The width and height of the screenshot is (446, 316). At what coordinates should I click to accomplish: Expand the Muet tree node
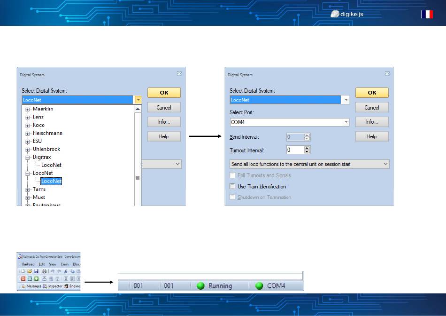click(x=28, y=197)
